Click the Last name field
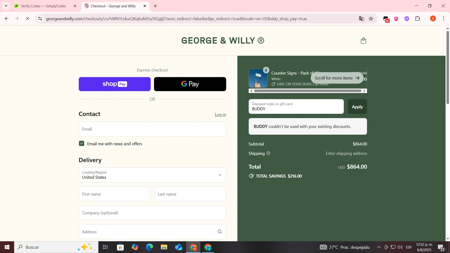The height and width of the screenshot is (253, 450). [190, 194]
